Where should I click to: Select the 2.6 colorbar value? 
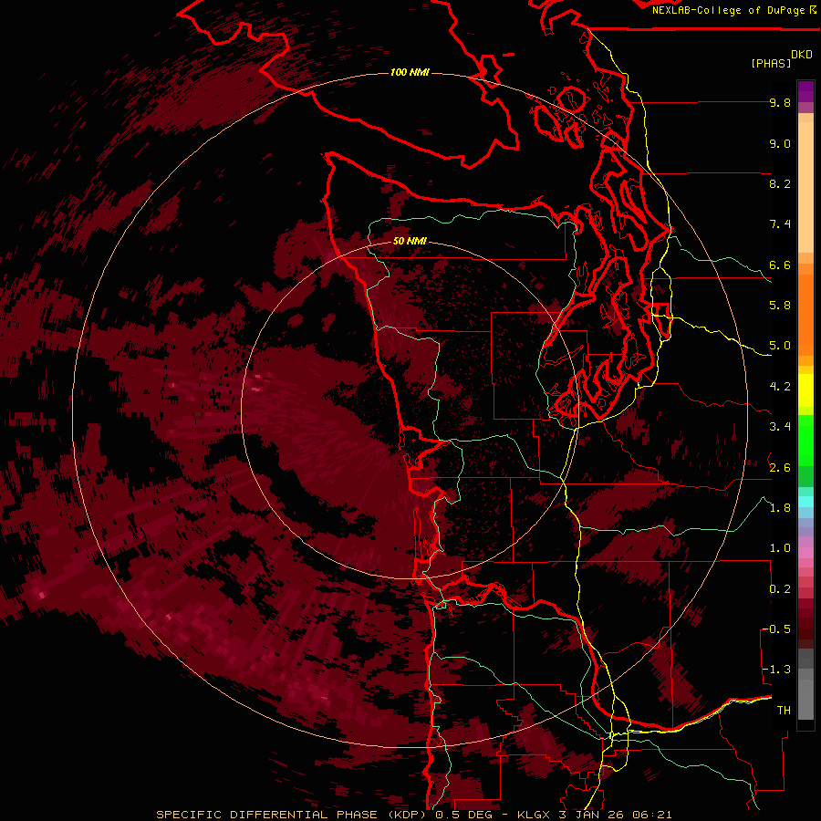[780, 467]
